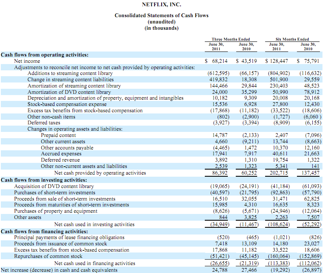Click the 'Other current assets' label
The width and height of the screenshot is (325, 273).
coord(63,142)
